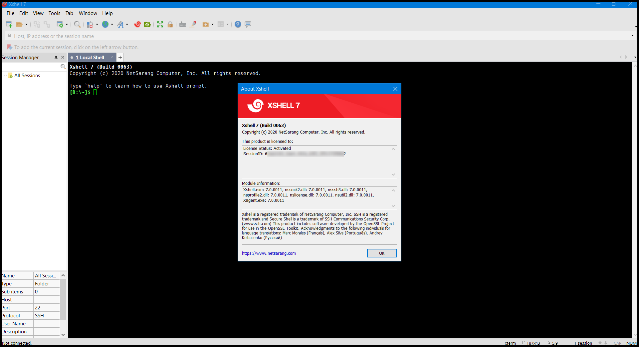639x347 pixels.
Task: Click the Highlight marker icon
Action: point(193,24)
